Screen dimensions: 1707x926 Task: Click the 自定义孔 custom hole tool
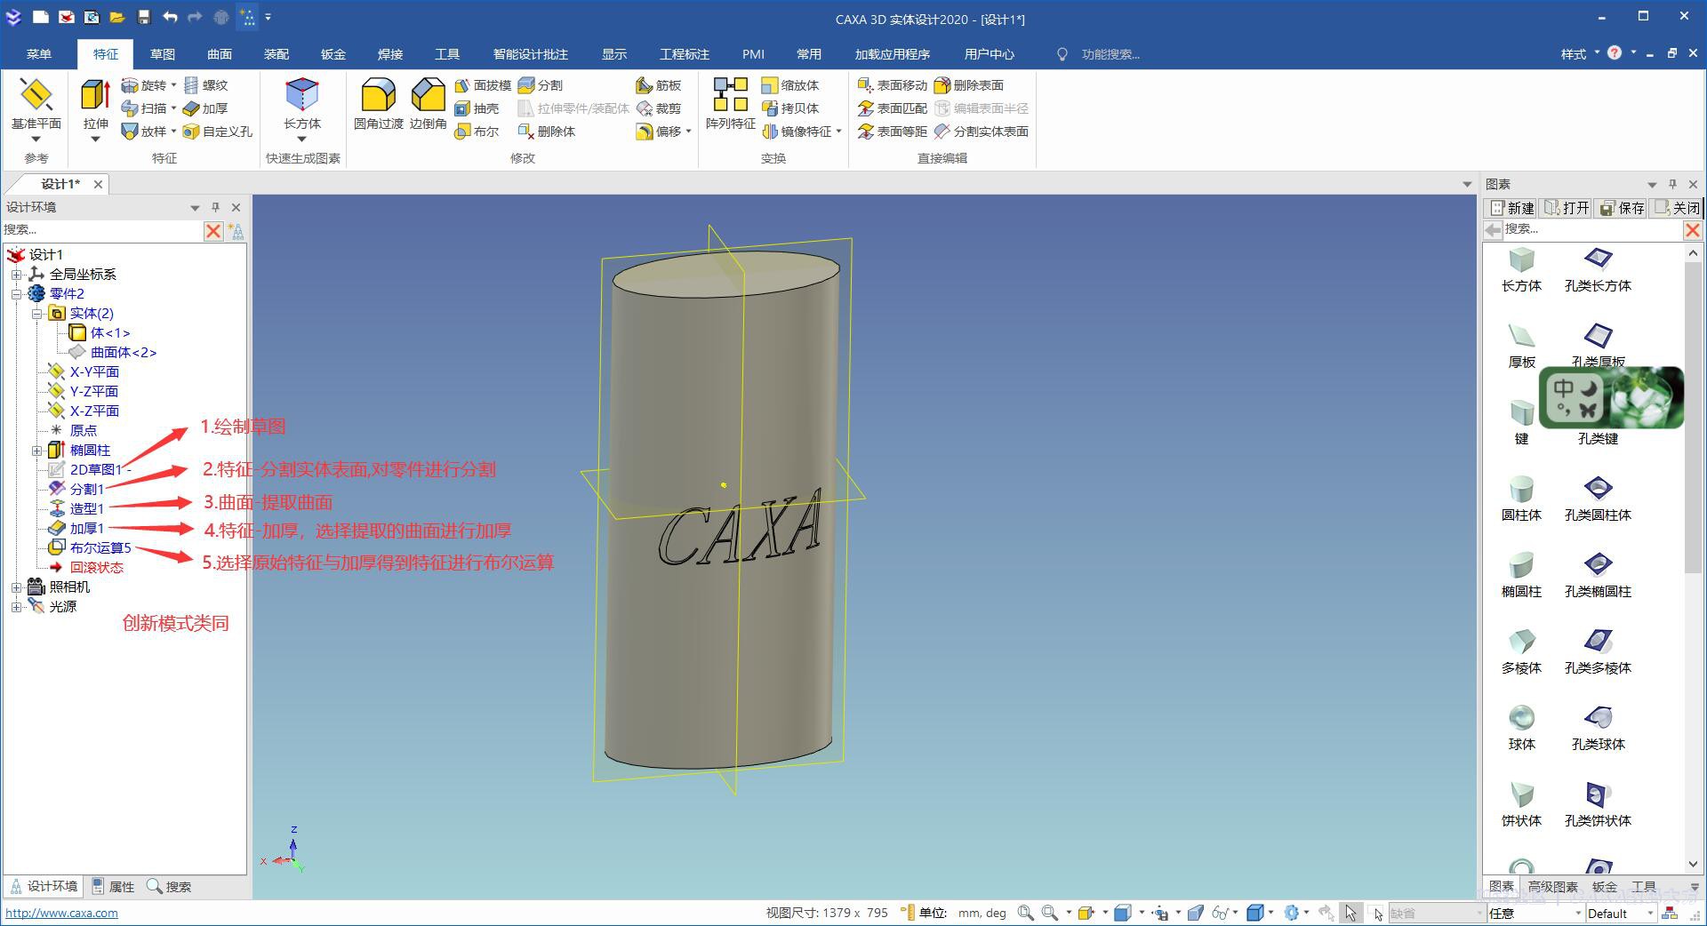(218, 132)
